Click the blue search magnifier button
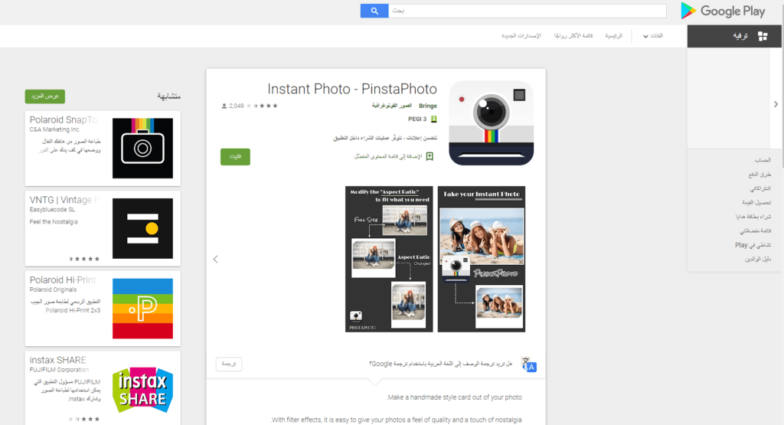 point(374,11)
